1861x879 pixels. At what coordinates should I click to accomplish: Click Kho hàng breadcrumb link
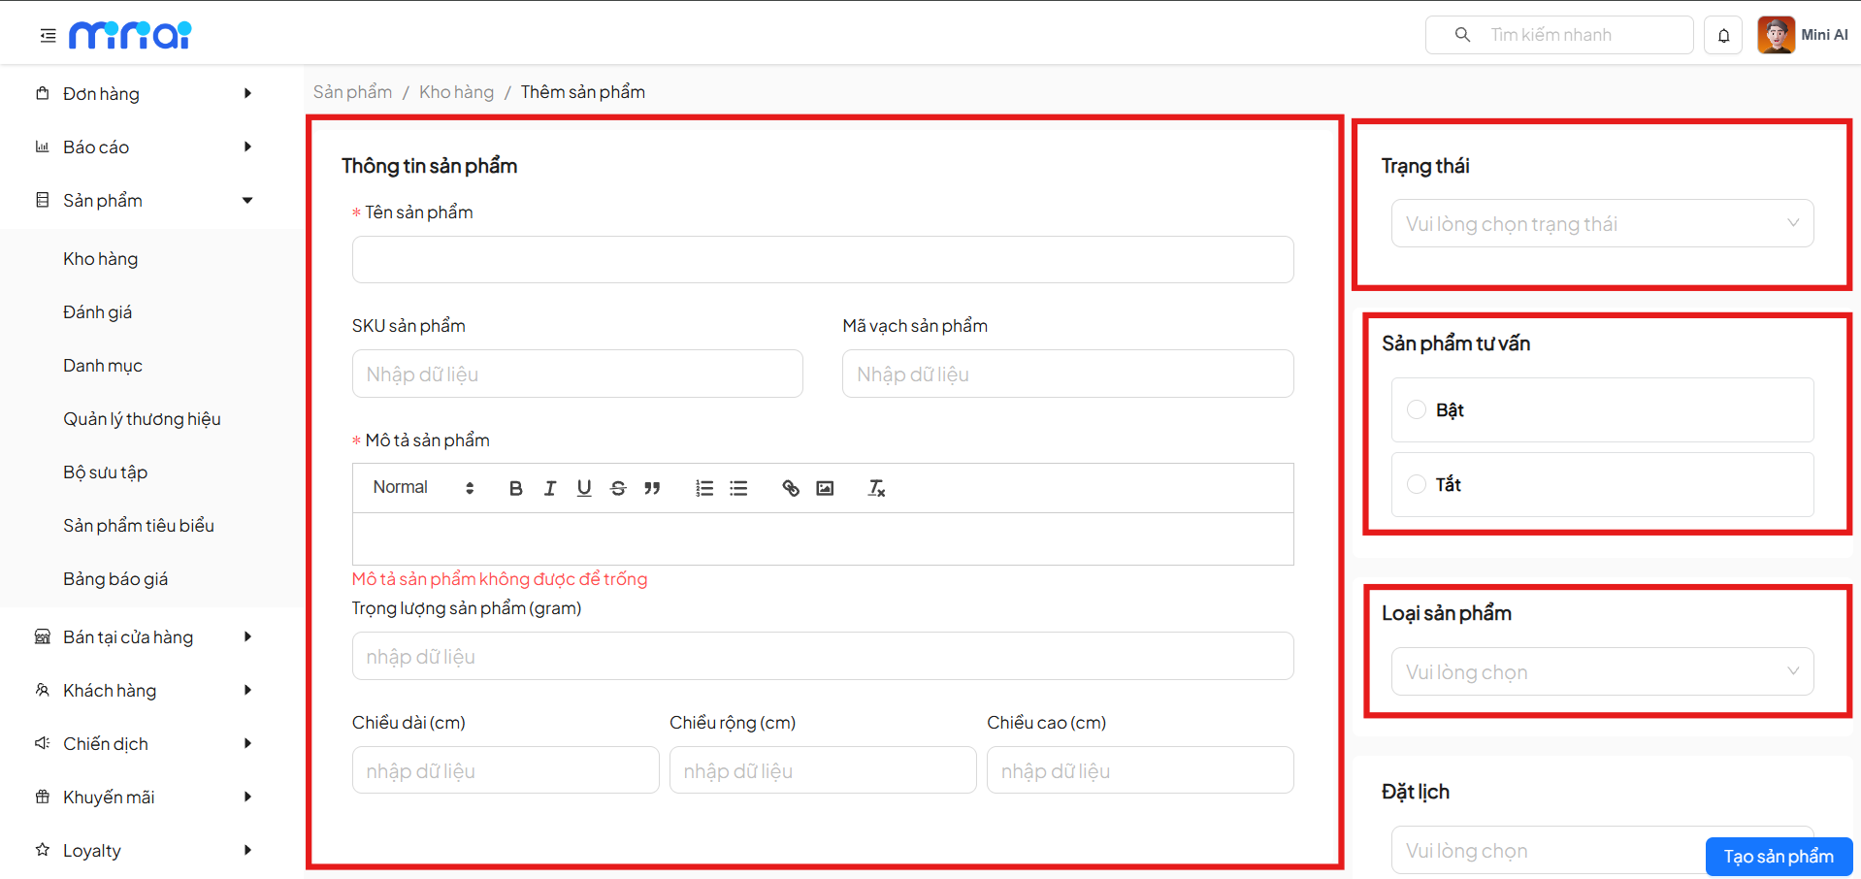point(456,92)
